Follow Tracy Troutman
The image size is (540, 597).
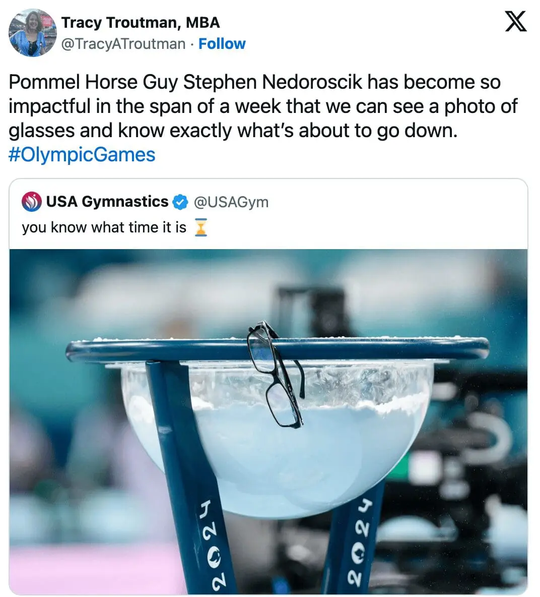pyautogui.click(x=222, y=44)
